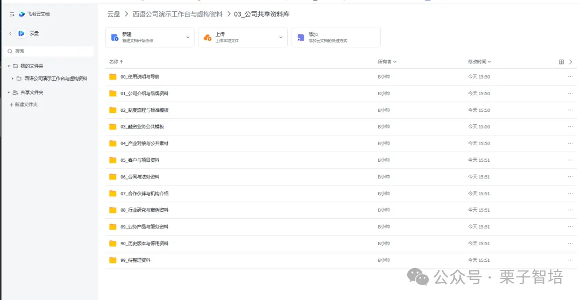This screenshot has height=300, width=581.
Task: Open folder 01_公司介绍与品牌资料
Action: 145,94
